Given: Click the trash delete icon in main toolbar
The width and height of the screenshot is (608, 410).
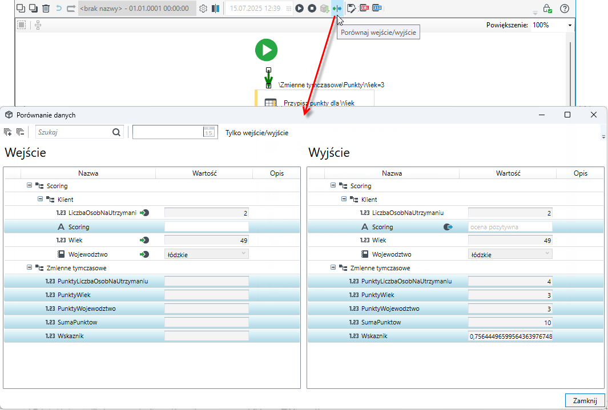Looking at the screenshot, I should (46, 8).
